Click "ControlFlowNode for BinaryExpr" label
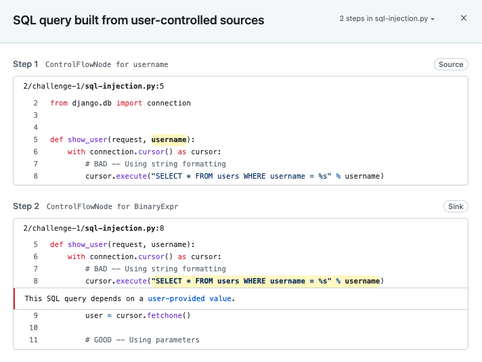The image size is (482, 362). pyautogui.click(x=112, y=207)
